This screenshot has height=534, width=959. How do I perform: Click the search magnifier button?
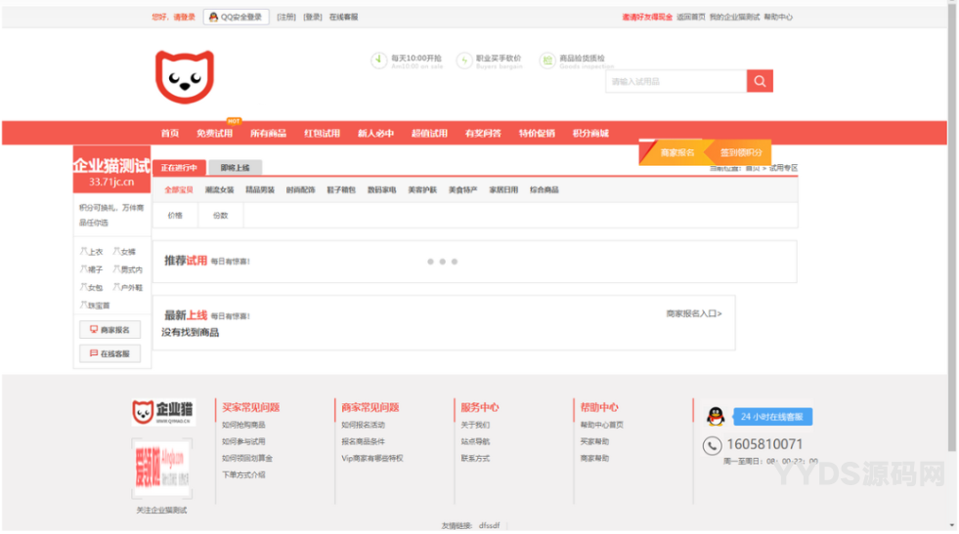click(x=760, y=81)
